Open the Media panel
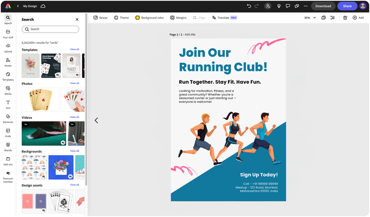 (8, 91)
